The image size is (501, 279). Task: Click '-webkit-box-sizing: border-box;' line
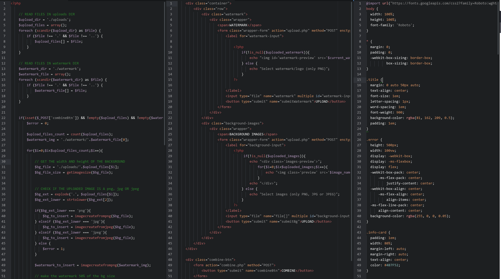(x=401, y=58)
